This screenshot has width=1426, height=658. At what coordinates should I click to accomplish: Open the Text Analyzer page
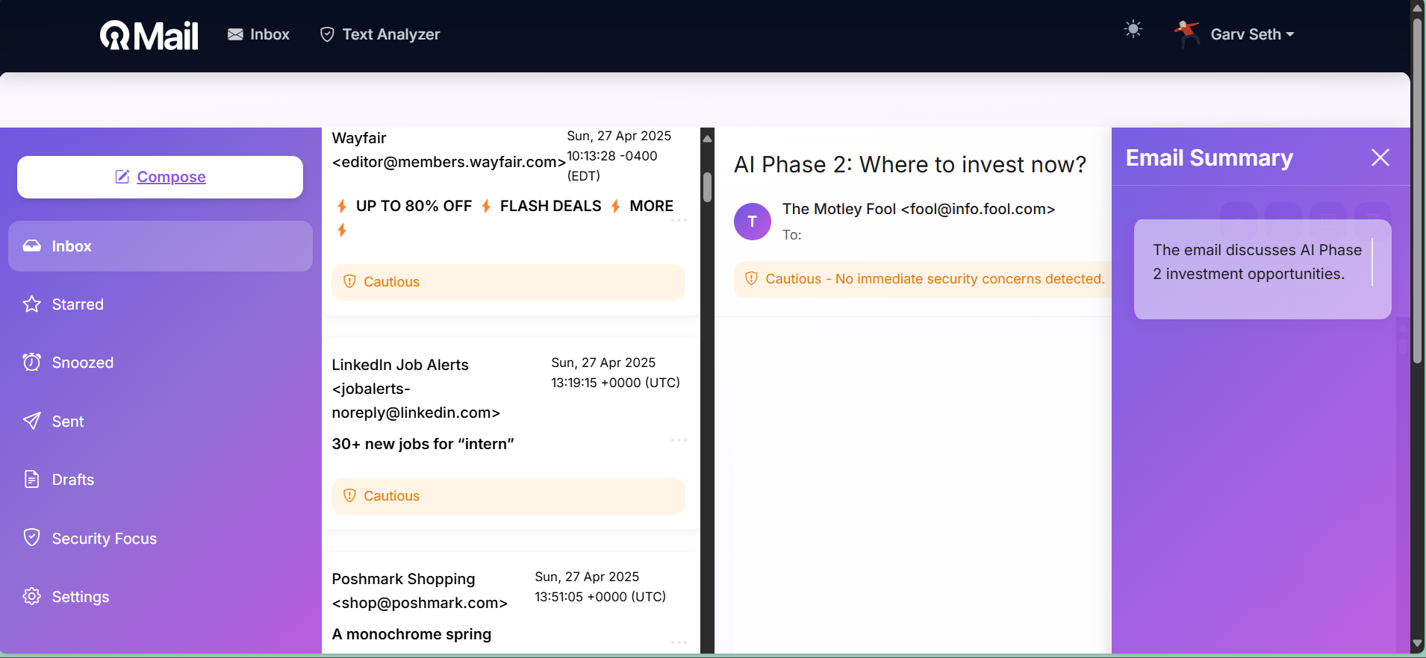click(x=380, y=34)
